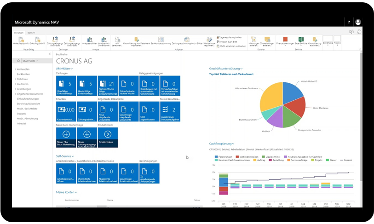Open Cashflowplanung section menu

tap(222, 144)
